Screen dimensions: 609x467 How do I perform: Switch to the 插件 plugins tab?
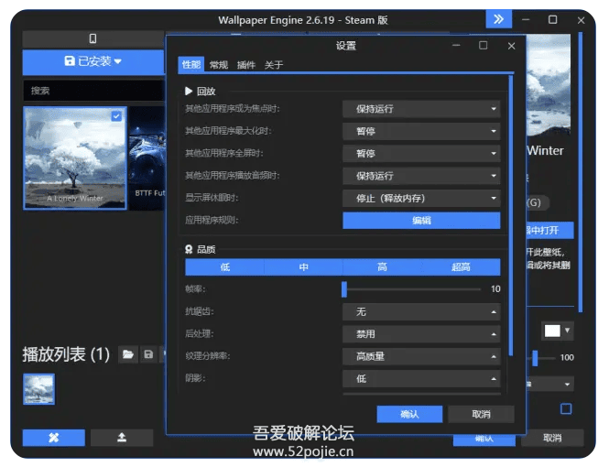tap(246, 65)
